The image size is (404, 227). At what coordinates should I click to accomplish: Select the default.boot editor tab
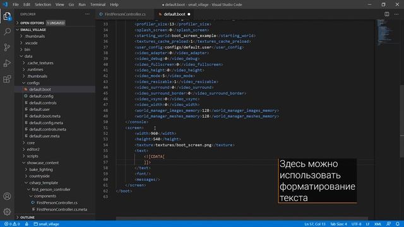[x=174, y=14]
